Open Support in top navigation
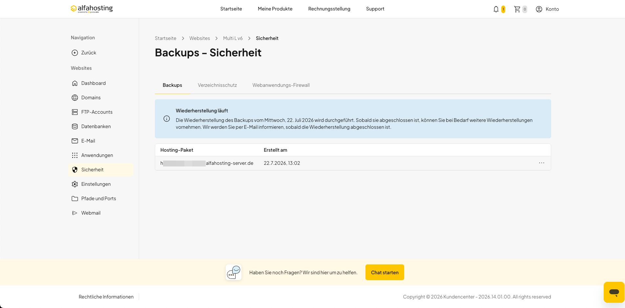The image size is (625, 308). (375, 9)
